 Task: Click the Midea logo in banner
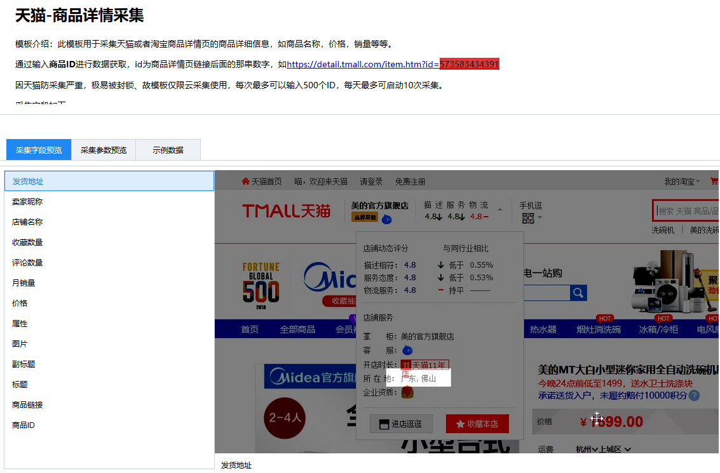pos(330,277)
